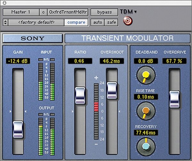Click the zero marker arrow left of Ratio fader

point(73,111)
